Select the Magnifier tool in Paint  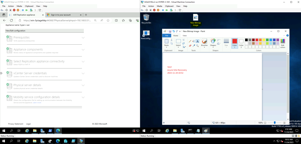click(x=197, y=46)
